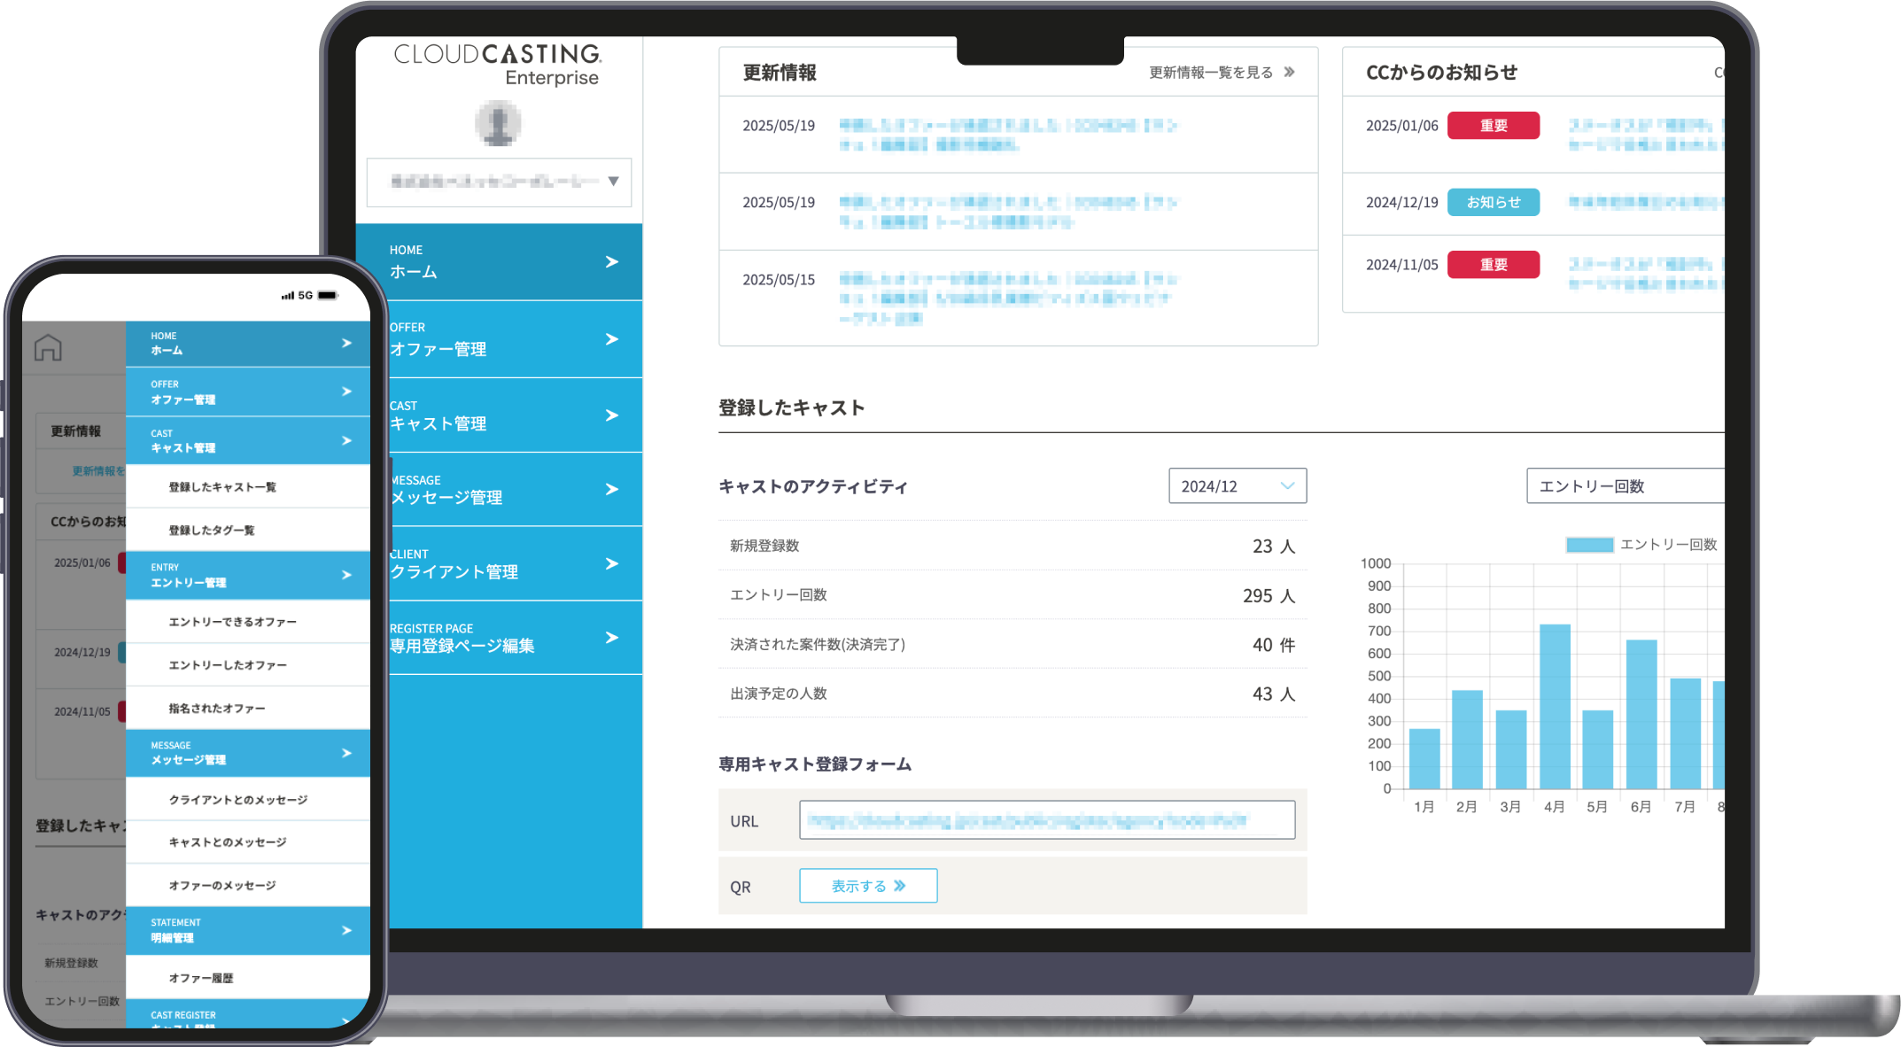Click the arrow icon beside ホーム in sidebar
The image size is (1901, 1047).
[611, 261]
